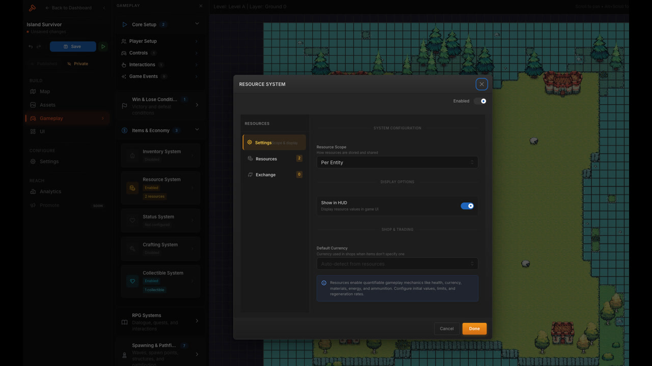Open the Assets section icon
The width and height of the screenshot is (652, 366).
[32, 105]
